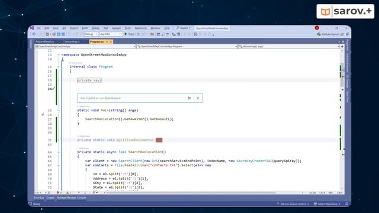
Task: Collapse the Main method outline
Action: point(59,111)
